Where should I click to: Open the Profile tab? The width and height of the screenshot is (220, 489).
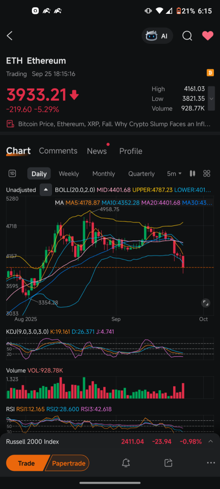click(131, 151)
